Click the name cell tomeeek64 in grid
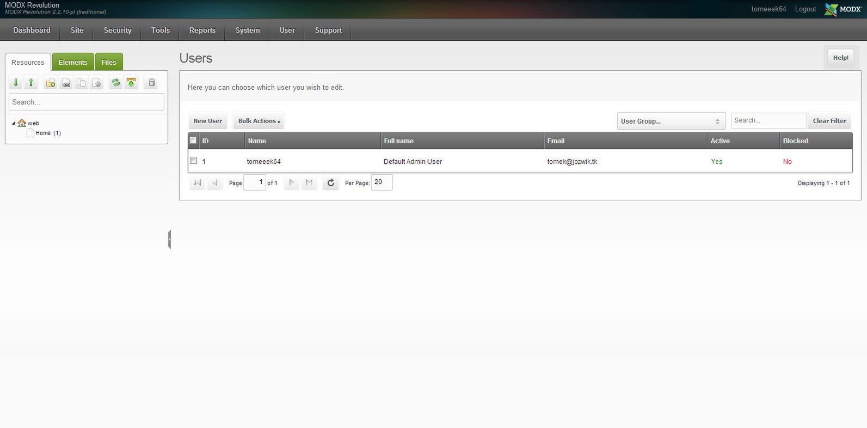This screenshot has width=867, height=428. [263, 161]
